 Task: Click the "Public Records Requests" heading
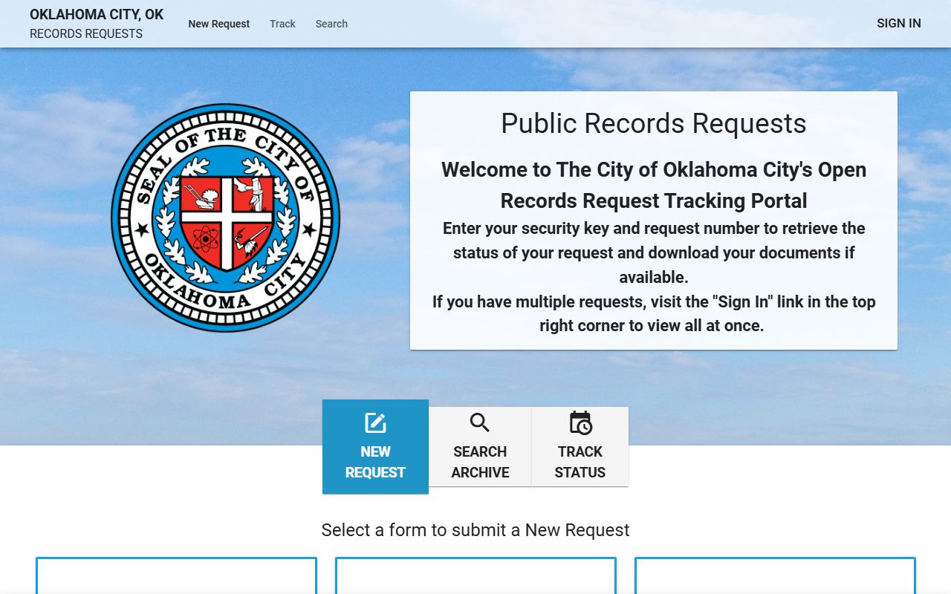(653, 123)
